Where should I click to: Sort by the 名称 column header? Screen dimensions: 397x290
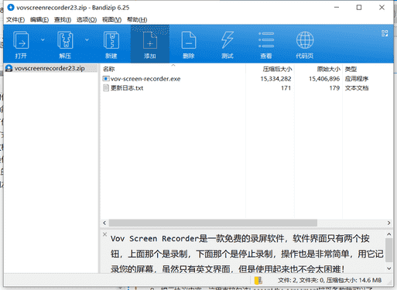(173, 69)
